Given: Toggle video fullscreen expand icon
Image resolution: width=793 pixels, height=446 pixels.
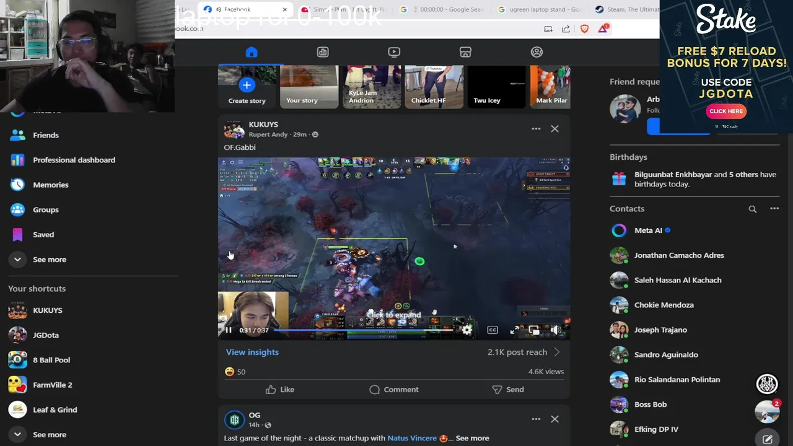Looking at the screenshot, I should [x=514, y=330].
